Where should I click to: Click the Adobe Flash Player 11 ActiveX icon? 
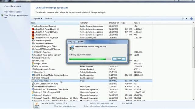click(x=33, y=29)
